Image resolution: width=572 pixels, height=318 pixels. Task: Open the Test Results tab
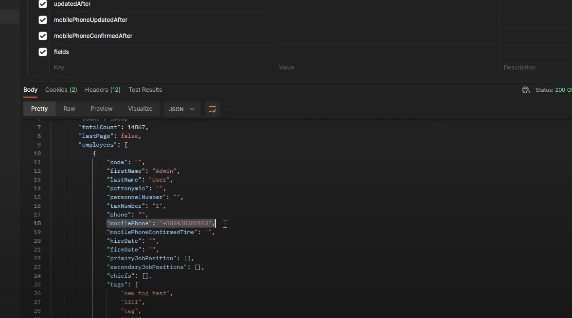click(x=145, y=90)
